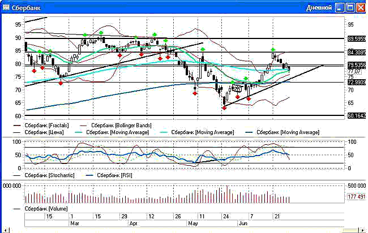Image resolution: width=368 pixels, height=233 pixels.
Task: Click the date 21 on the time axis
Action: click(277, 216)
